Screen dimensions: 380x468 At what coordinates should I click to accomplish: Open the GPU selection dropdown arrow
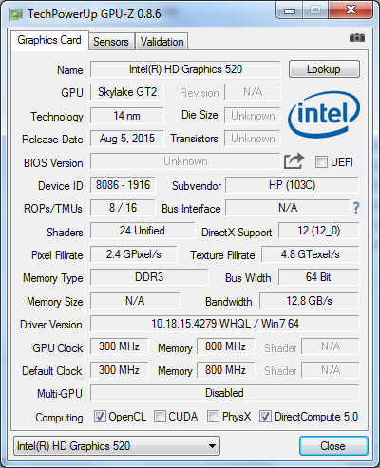click(212, 446)
